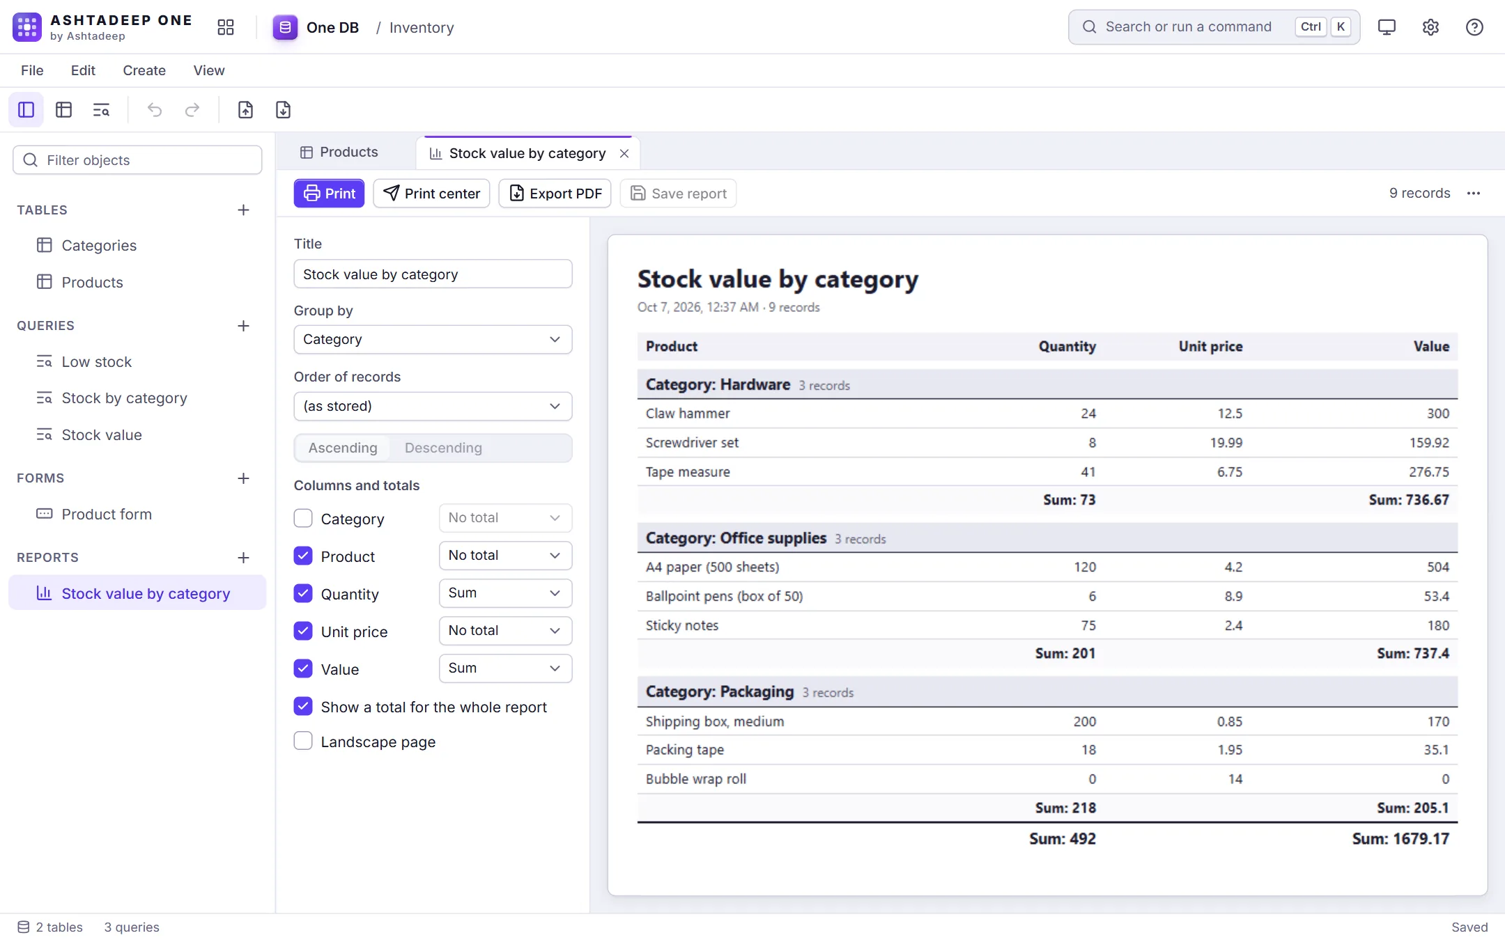
Task: Close the Stock value by category tab
Action: point(624,154)
